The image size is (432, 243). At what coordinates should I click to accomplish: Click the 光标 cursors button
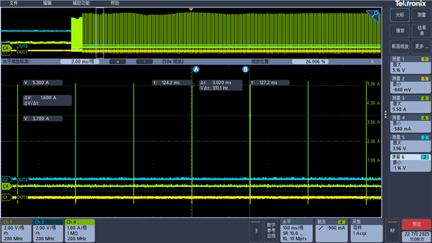(400, 15)
